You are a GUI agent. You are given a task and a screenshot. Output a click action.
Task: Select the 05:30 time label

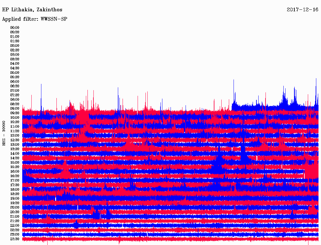pos(15,77)
